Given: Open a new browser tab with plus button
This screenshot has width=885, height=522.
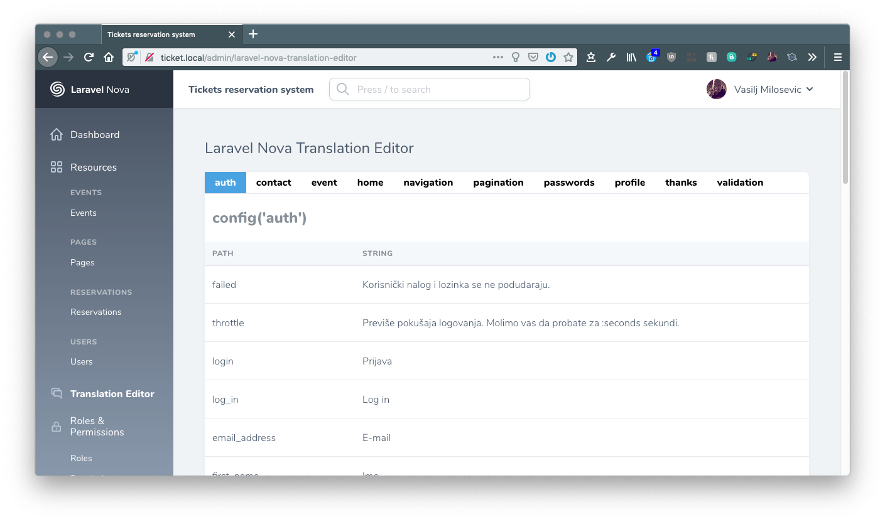Looking at the screenshot, I should coord(253,34).
